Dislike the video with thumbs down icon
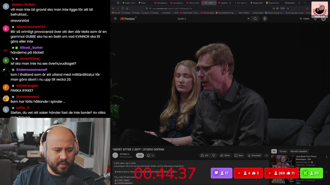Viewport: 330px width, 185px height. tap(213, 155)
